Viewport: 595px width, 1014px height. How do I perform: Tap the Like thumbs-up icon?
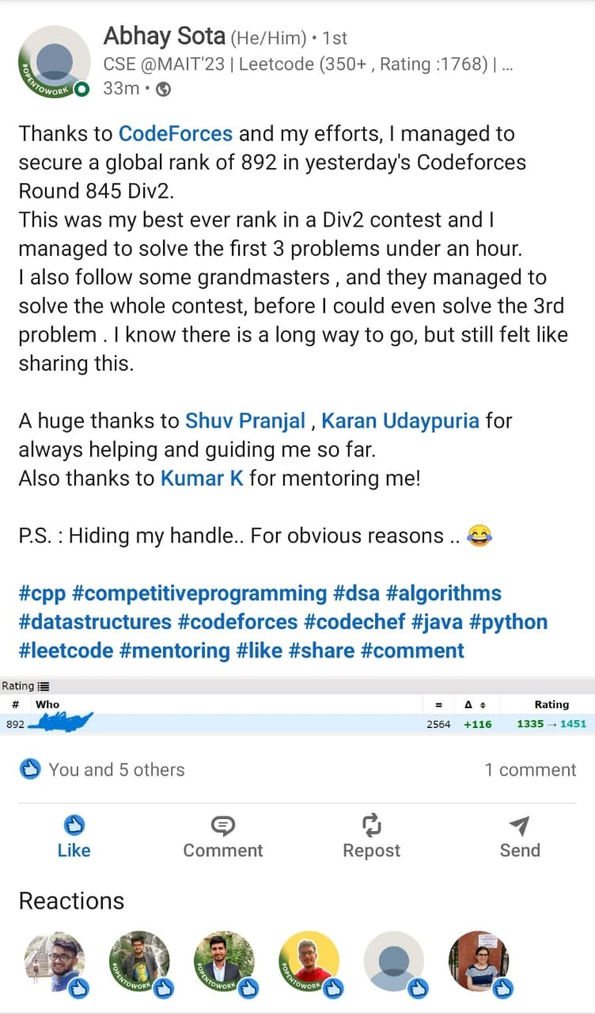[74, 825]
